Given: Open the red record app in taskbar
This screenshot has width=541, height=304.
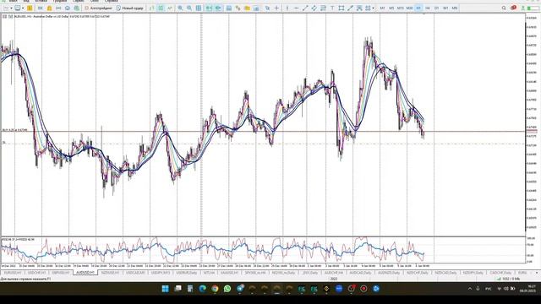Looking at the screenshot, I should tap(363, 289).
